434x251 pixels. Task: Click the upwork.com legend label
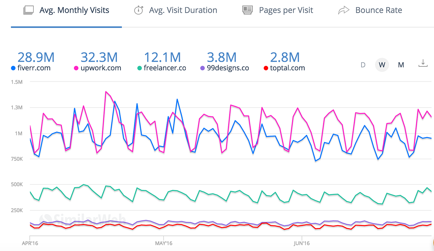pyautogui.click(x=100, y=68)
